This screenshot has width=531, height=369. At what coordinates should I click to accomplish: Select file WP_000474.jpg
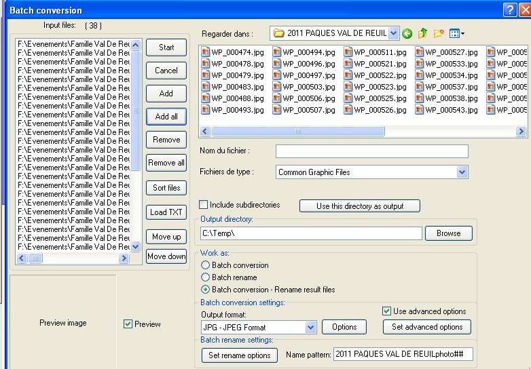[x=237, y=52]
